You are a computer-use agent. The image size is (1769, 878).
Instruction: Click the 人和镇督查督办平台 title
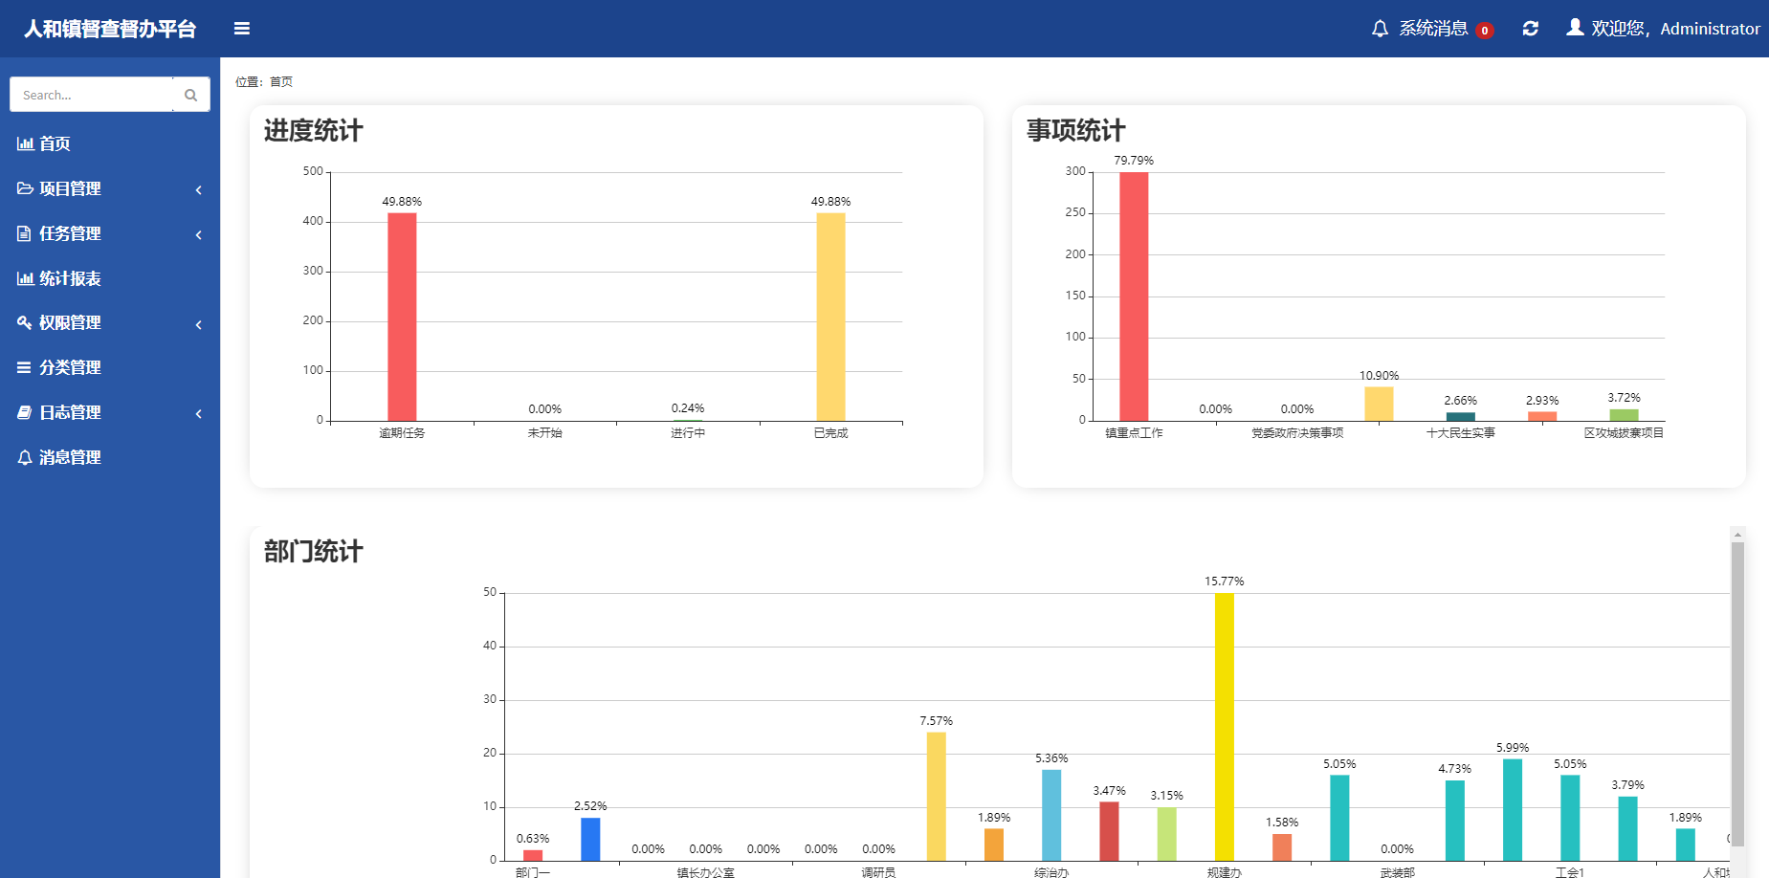pos(110,29)
